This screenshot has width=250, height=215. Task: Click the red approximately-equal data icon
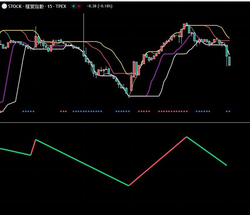(x=79, y=6)
